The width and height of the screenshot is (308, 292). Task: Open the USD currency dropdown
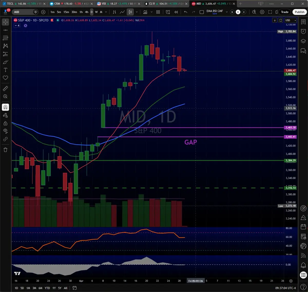tap(291, 20)
